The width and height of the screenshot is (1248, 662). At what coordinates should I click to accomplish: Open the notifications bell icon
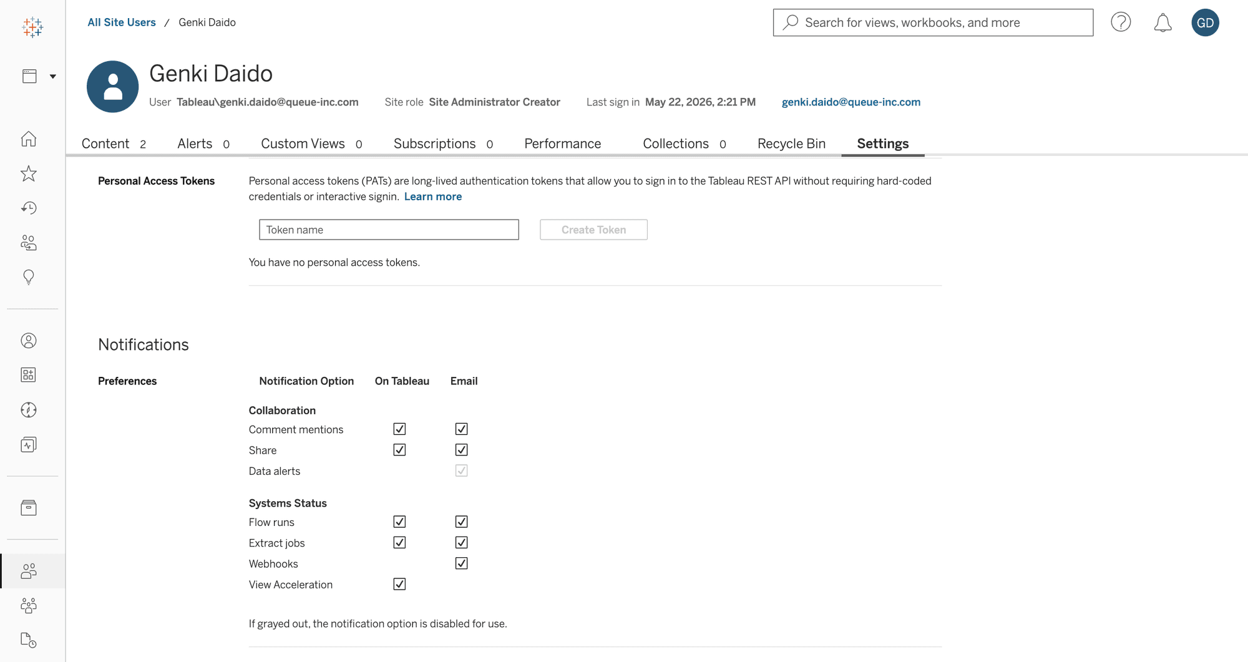click(x=1163, y=22)
